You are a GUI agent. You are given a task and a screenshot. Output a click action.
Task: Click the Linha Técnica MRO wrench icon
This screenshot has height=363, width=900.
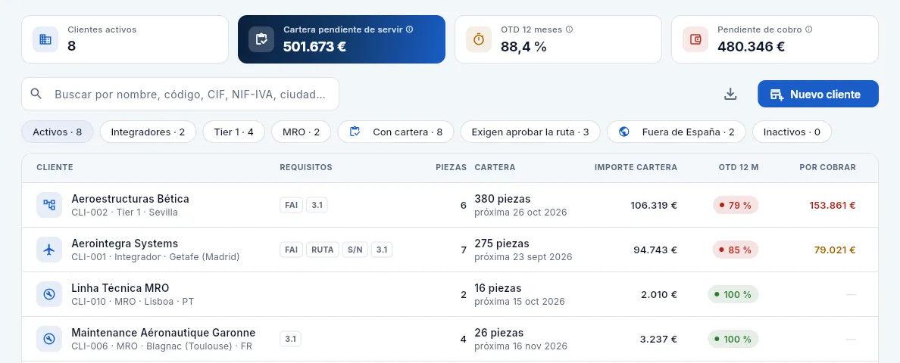[49, 294]
